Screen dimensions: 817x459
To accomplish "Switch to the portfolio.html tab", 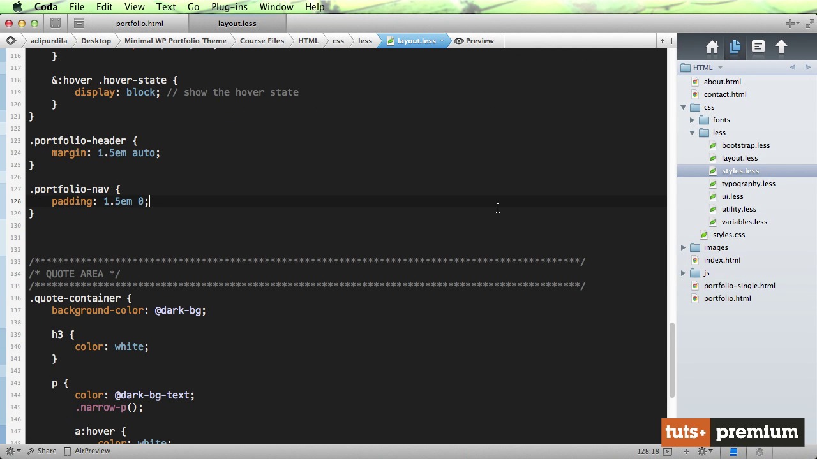I will 139,24.
